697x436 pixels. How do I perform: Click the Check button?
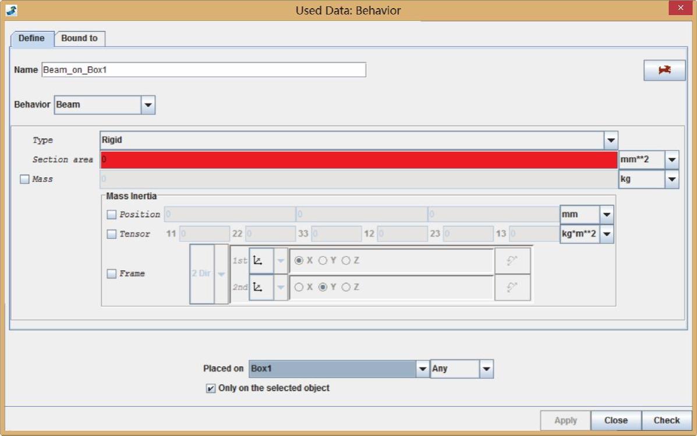coord(666,420)
